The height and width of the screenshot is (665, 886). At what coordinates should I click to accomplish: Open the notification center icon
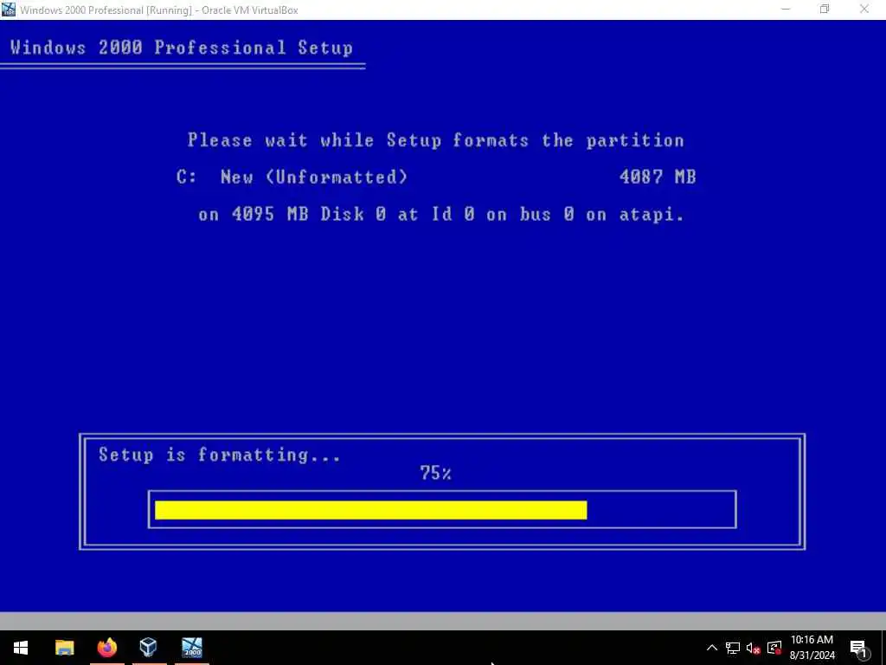point(858,649)
